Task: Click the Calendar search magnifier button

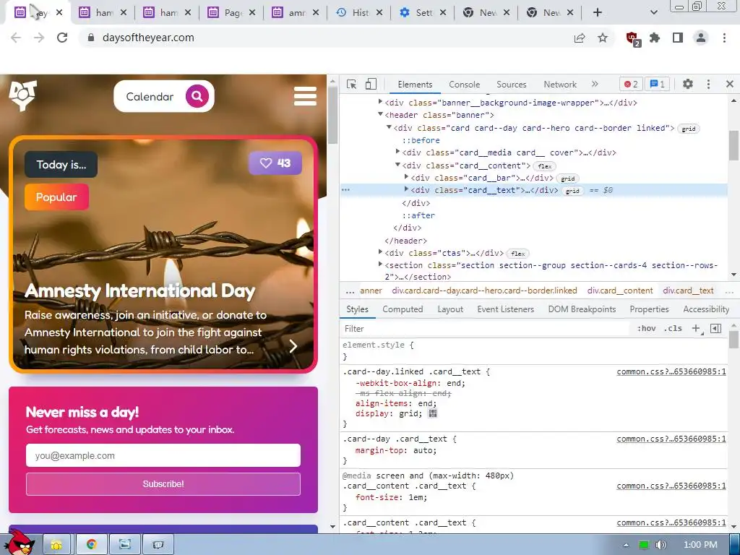Action: click(x=197, y=96)
